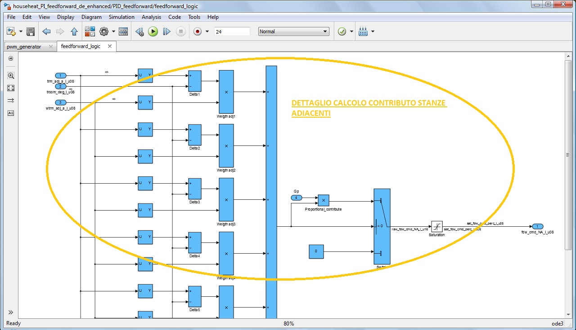Open the Simulation menu
This screenshot has width=576, height=330.
[121, 17]
